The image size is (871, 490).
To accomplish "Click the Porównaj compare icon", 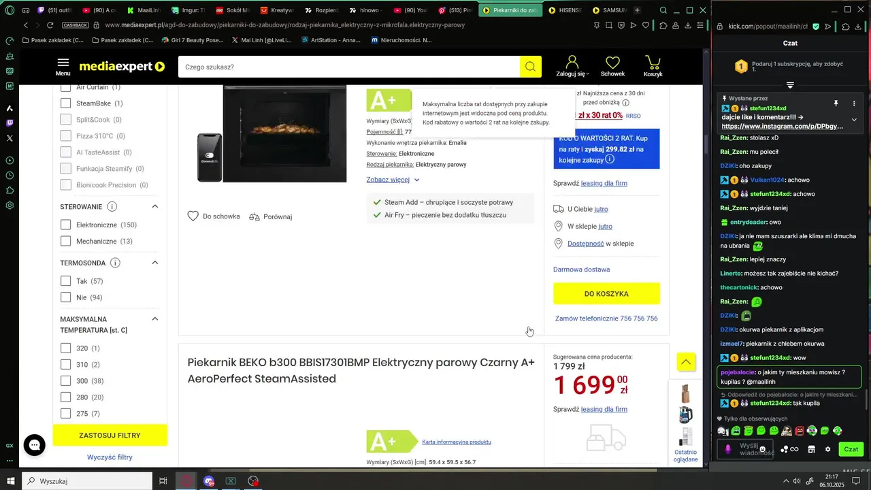I will (254, 216).
